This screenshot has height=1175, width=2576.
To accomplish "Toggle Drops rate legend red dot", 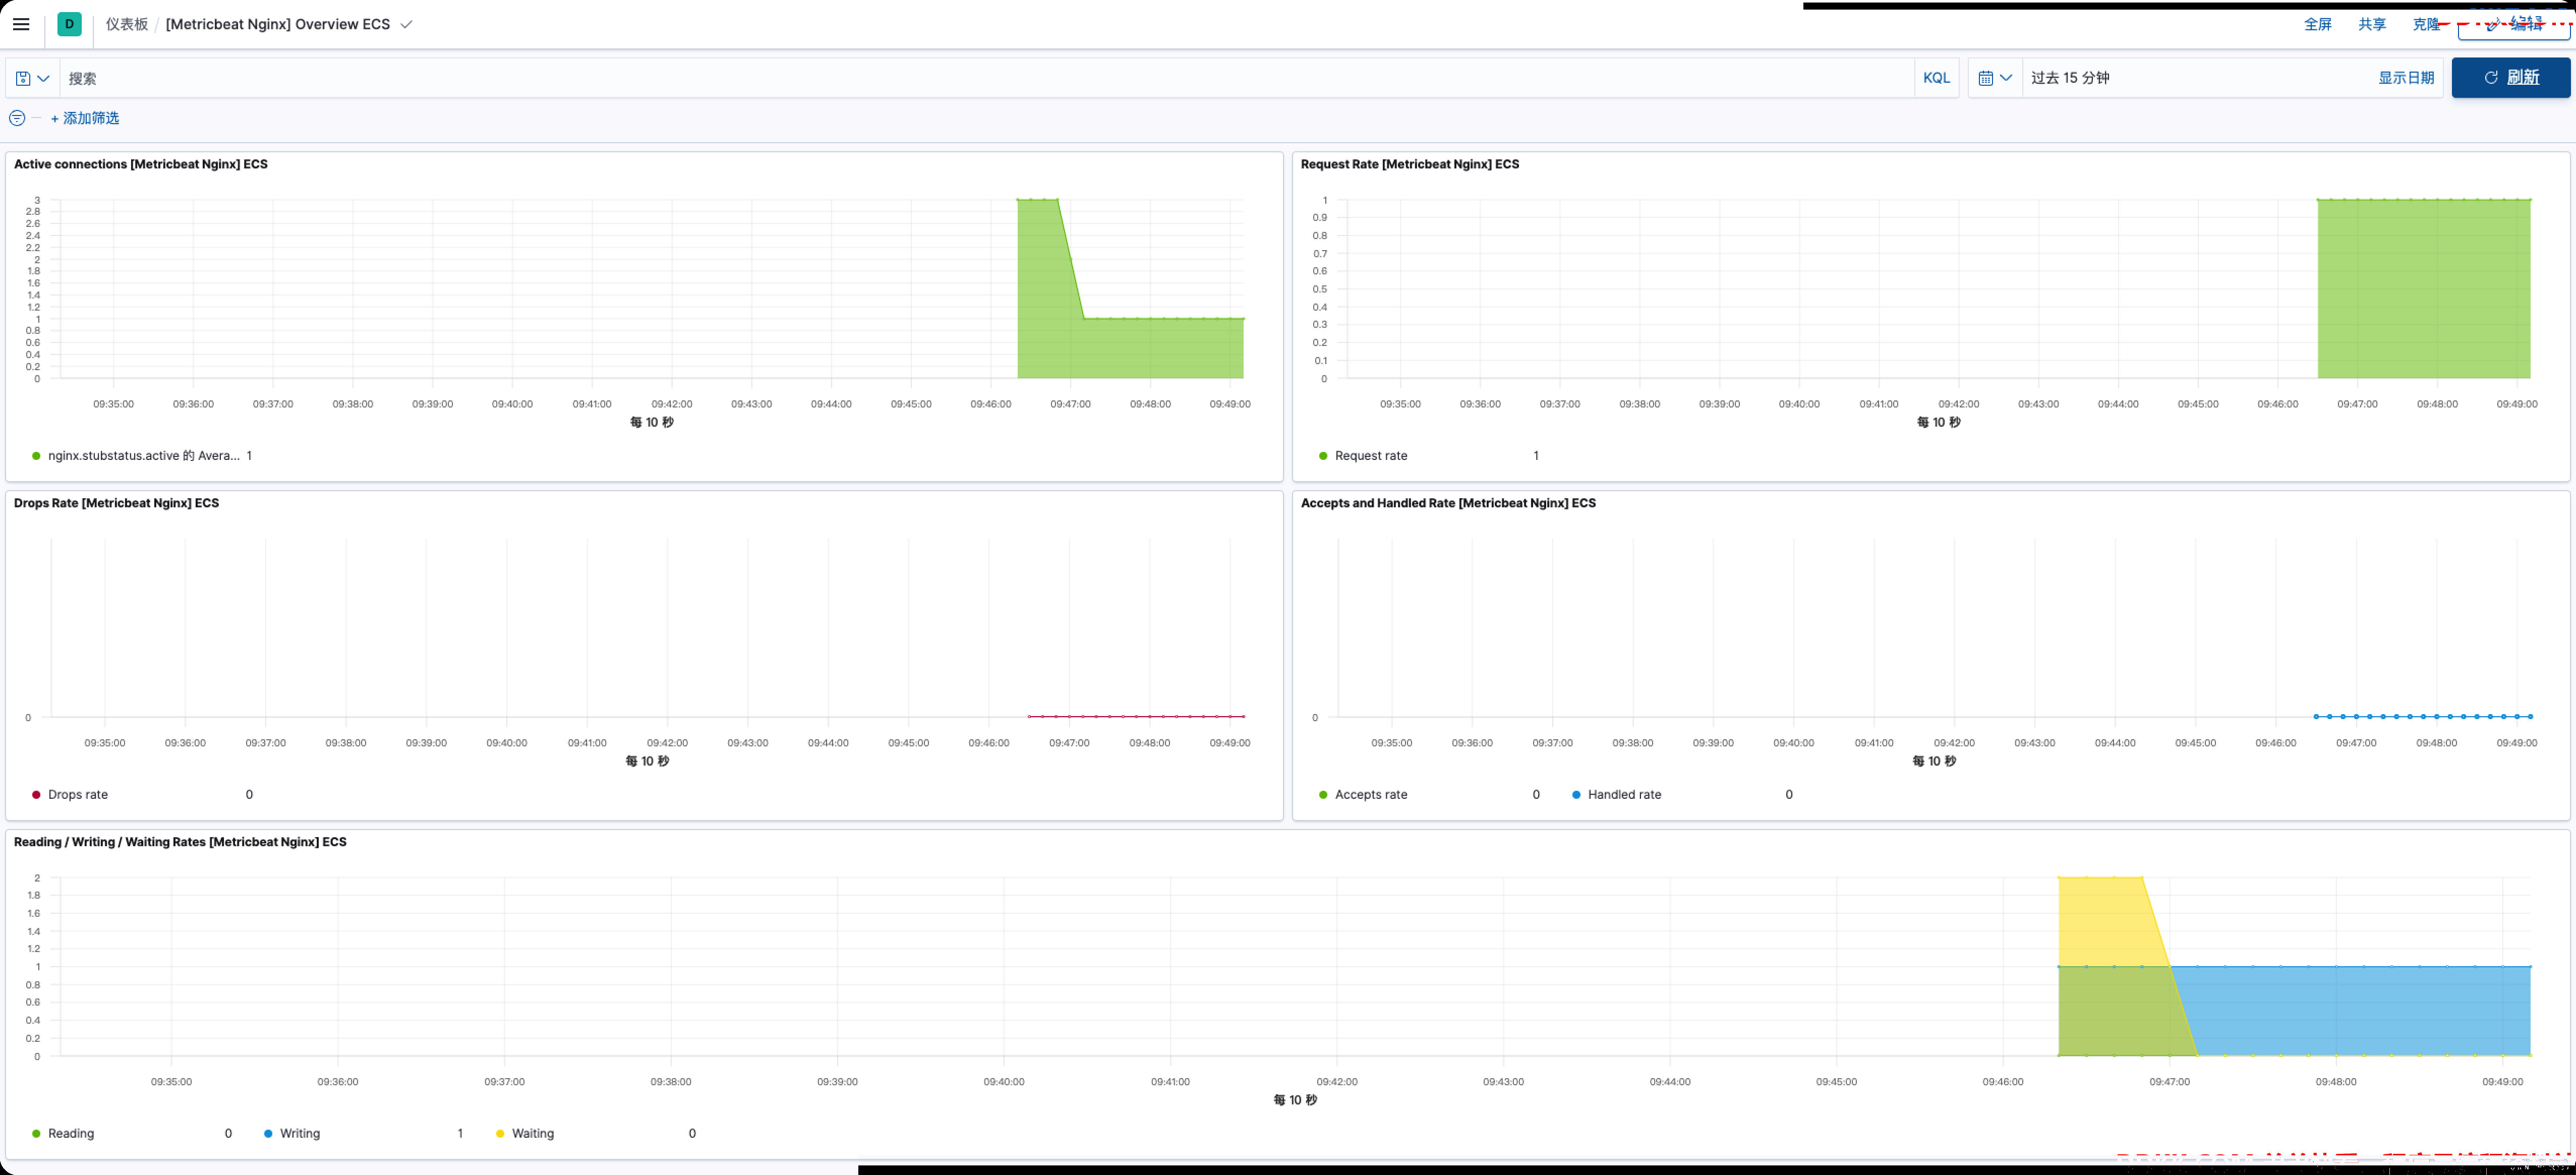I will [x=36, y=795].
